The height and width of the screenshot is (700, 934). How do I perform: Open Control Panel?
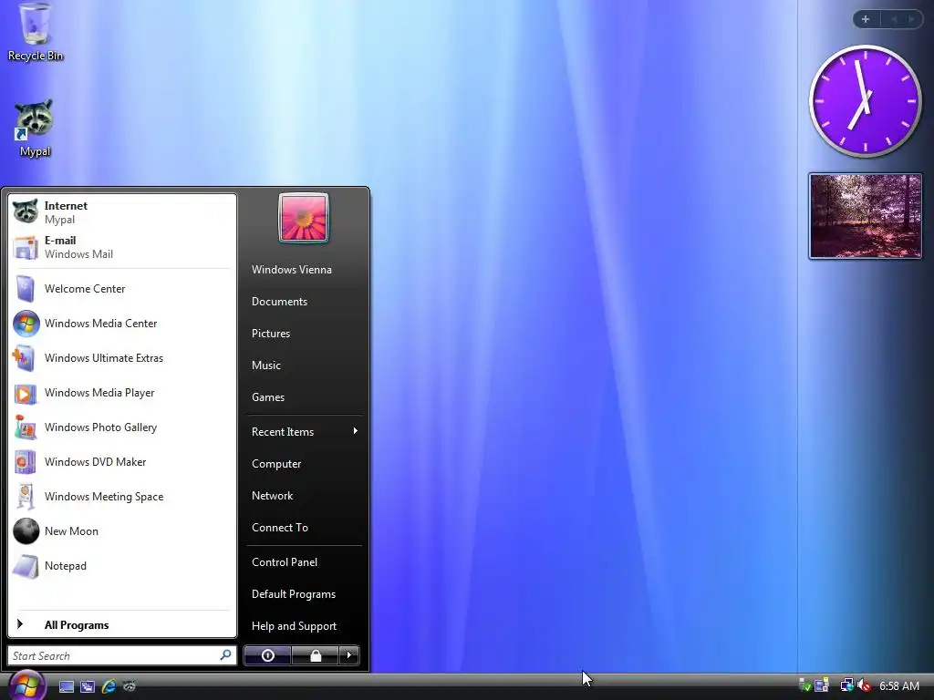304,561
